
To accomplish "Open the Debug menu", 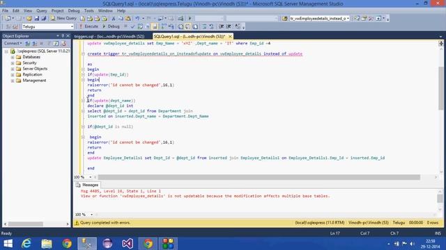I will [x=74, y=11].
